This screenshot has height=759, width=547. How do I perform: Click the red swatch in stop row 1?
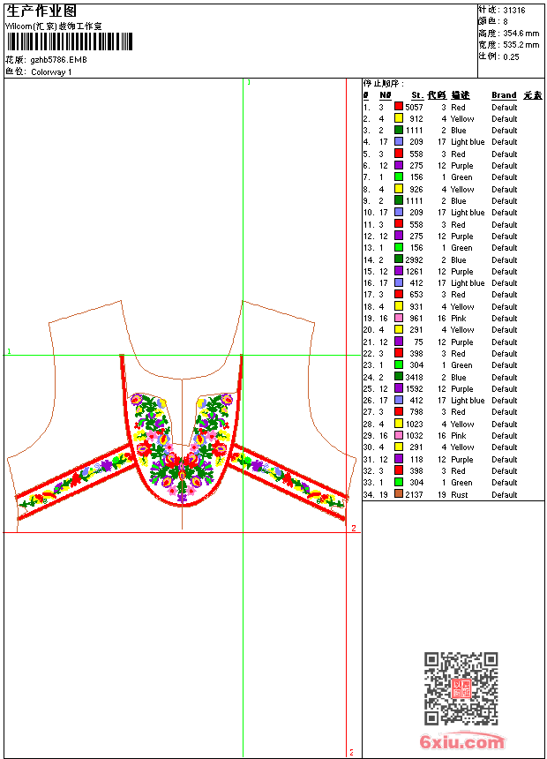pyautogui.click(x=399, y=107)
